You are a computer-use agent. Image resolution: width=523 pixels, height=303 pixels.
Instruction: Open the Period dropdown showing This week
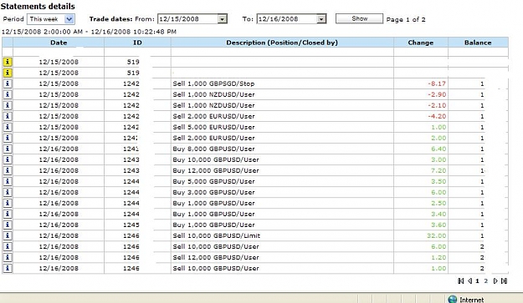click(x=51, y=19)
